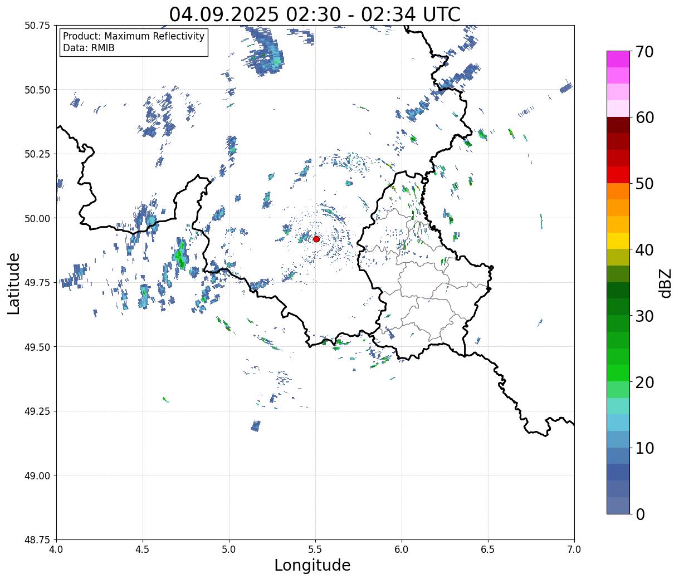Click the bright green swatch above 20
This screenshot has height=579, width=679.
click(618, 373)
